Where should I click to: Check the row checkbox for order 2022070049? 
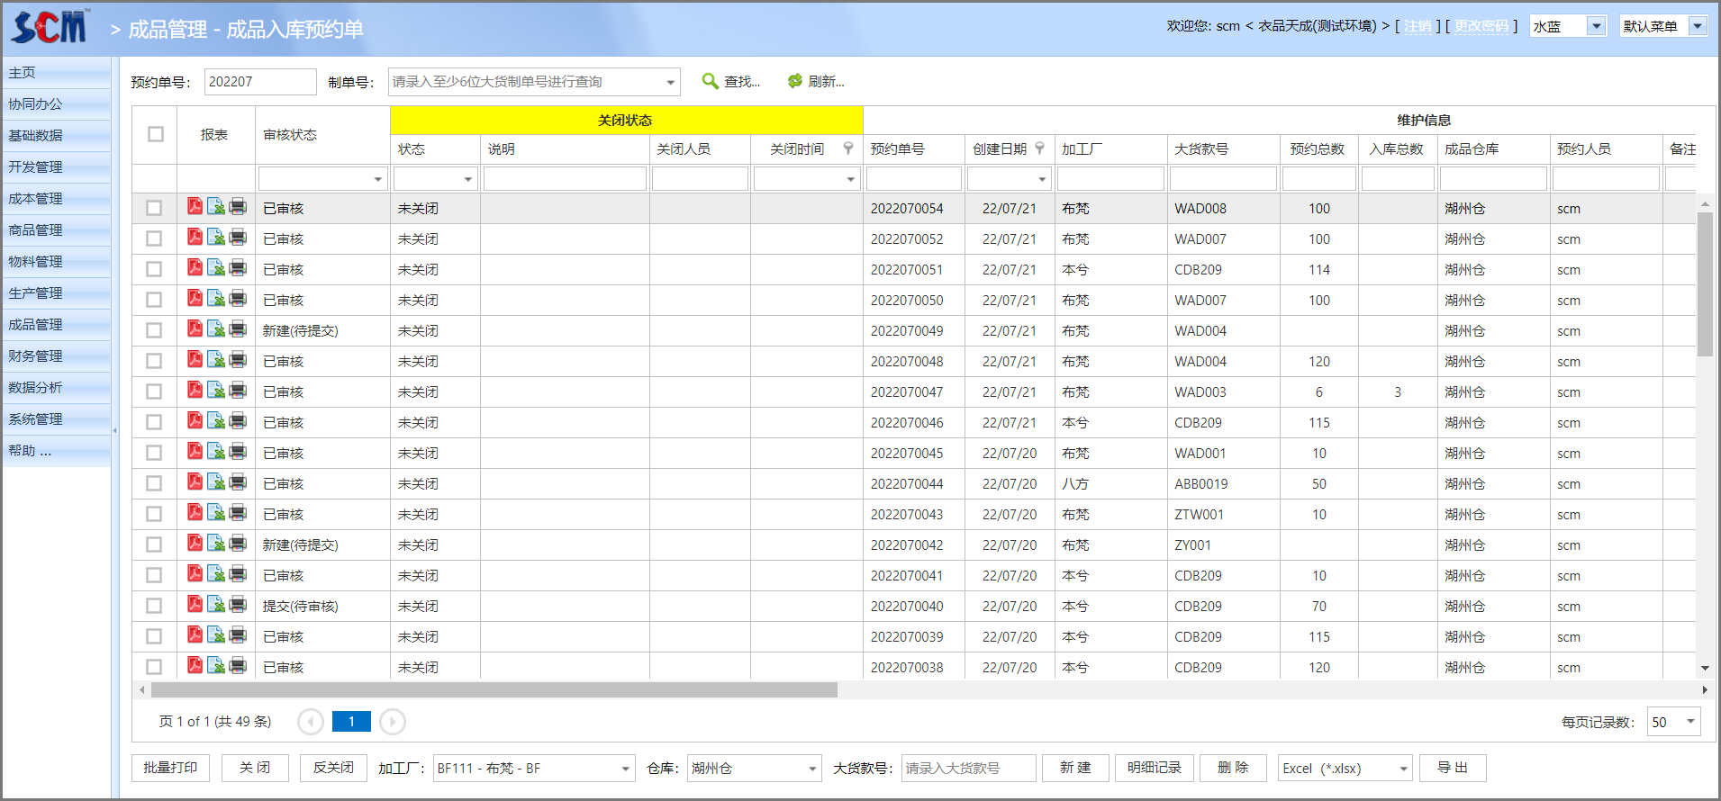(x=154, y=330)
